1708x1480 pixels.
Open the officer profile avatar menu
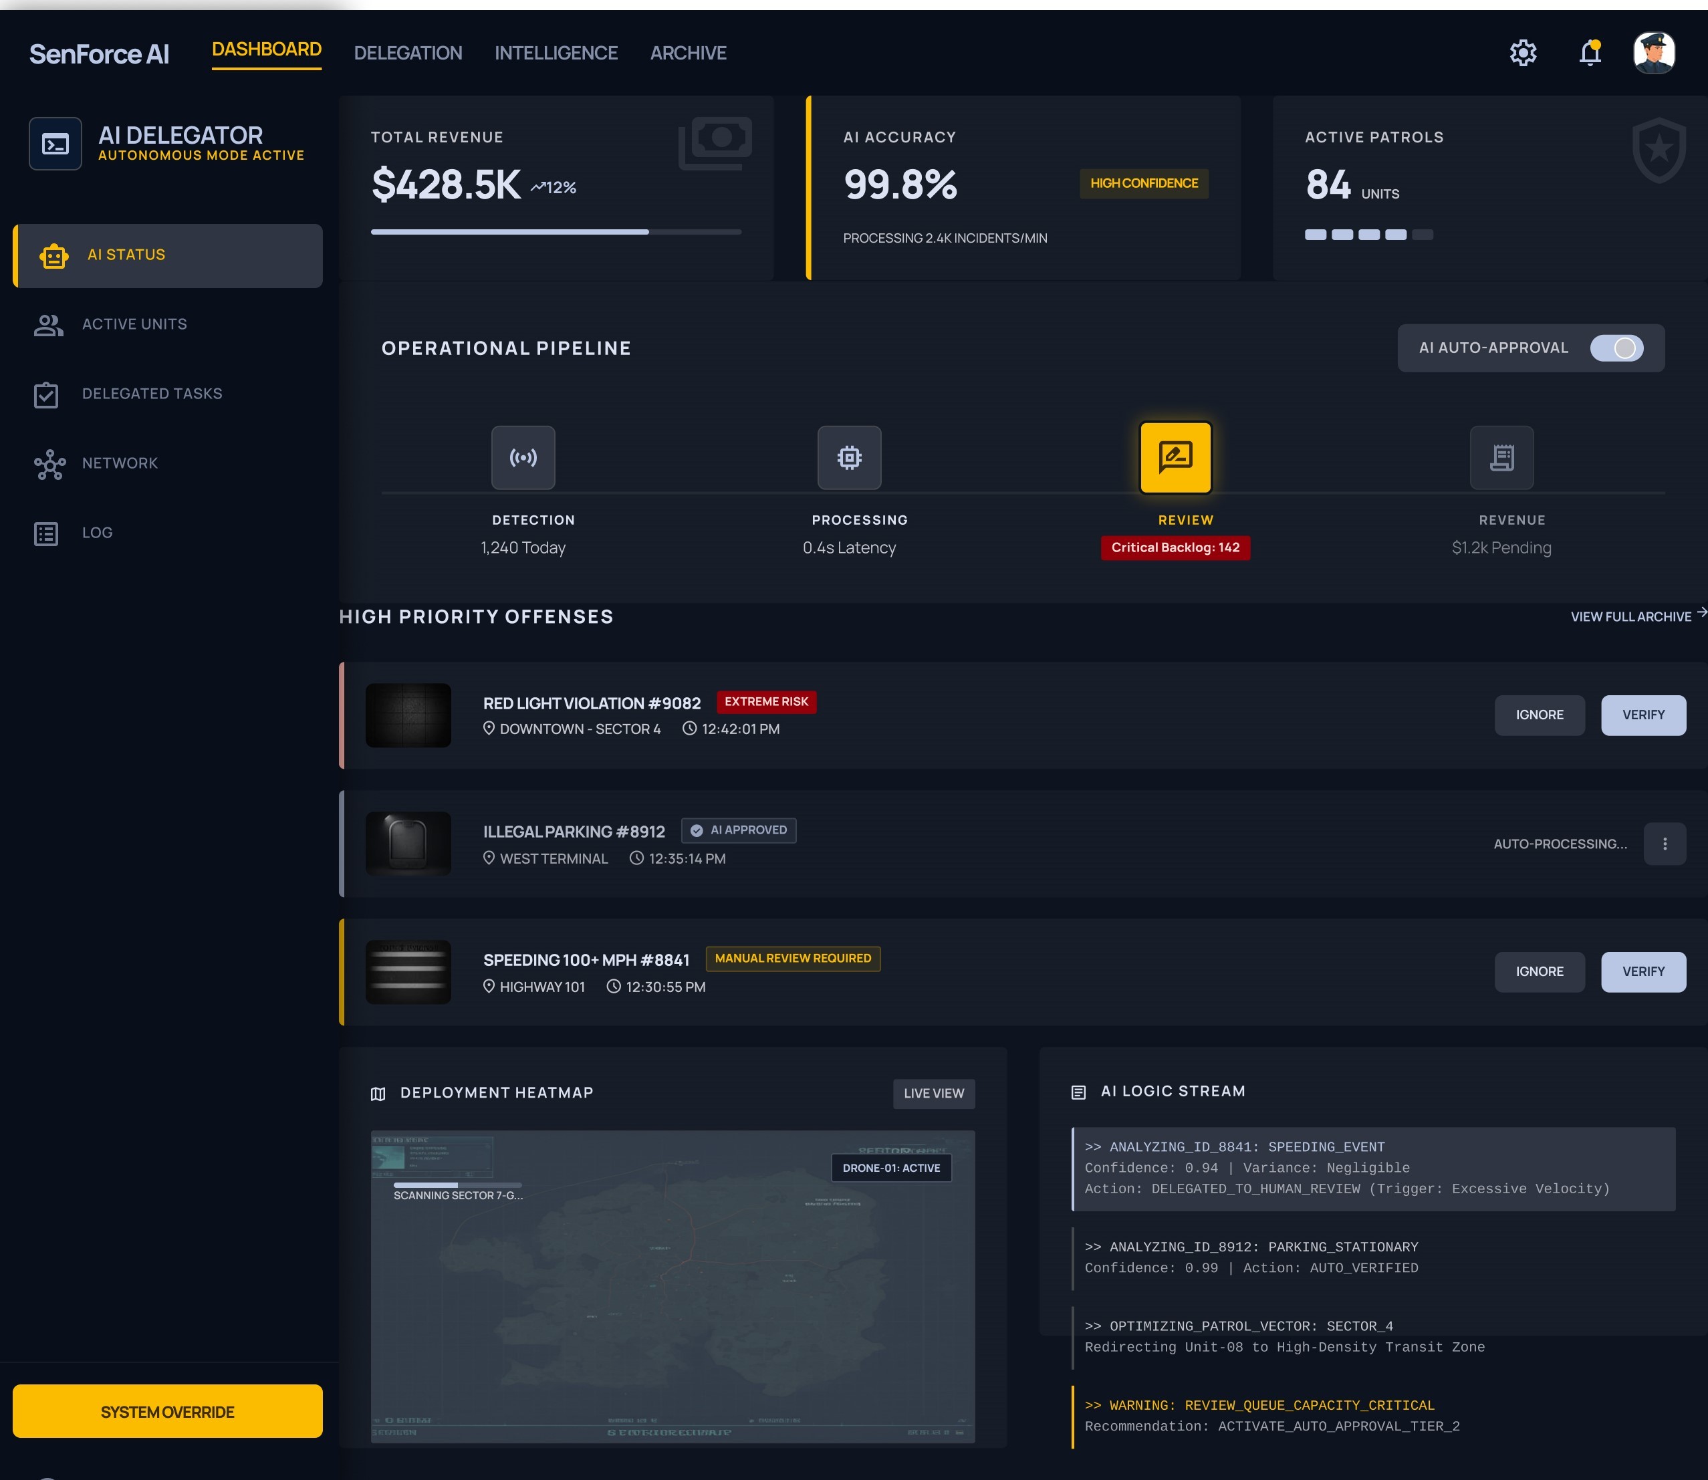tap(1653, 53)
